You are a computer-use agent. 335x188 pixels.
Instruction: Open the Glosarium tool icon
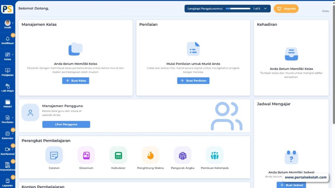click(86, 155)
